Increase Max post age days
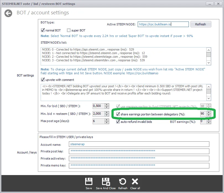The image size is (224, 193). 107,120
